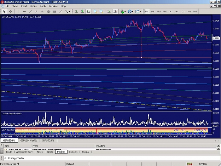This screenshot has height=166, width=221.
Task: Close the Strategy Tester panel
Action: click(1, 158)
